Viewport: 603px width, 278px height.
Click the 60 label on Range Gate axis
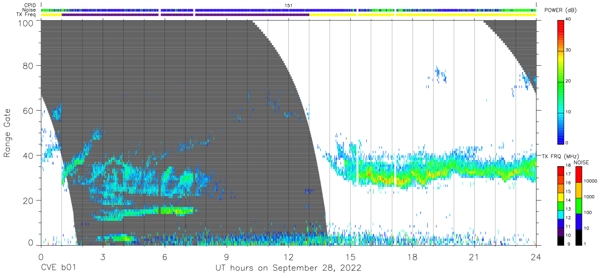[28, 110]
